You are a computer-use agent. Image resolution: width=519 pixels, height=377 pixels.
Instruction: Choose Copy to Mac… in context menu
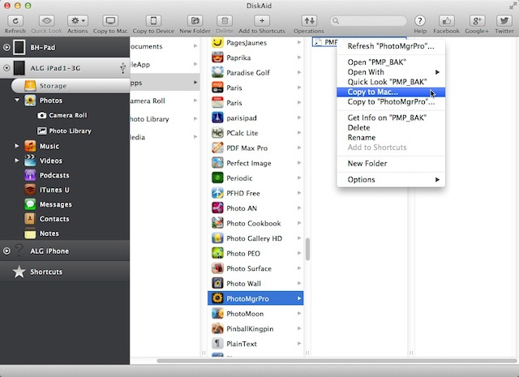pos(391,92)
